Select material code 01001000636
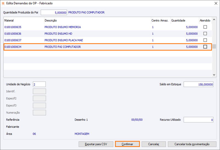 [13, 34]
